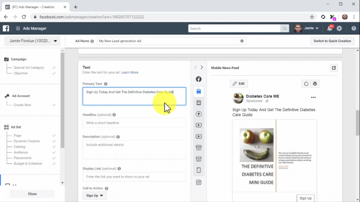Click the browser address bar

coord(170,17)
